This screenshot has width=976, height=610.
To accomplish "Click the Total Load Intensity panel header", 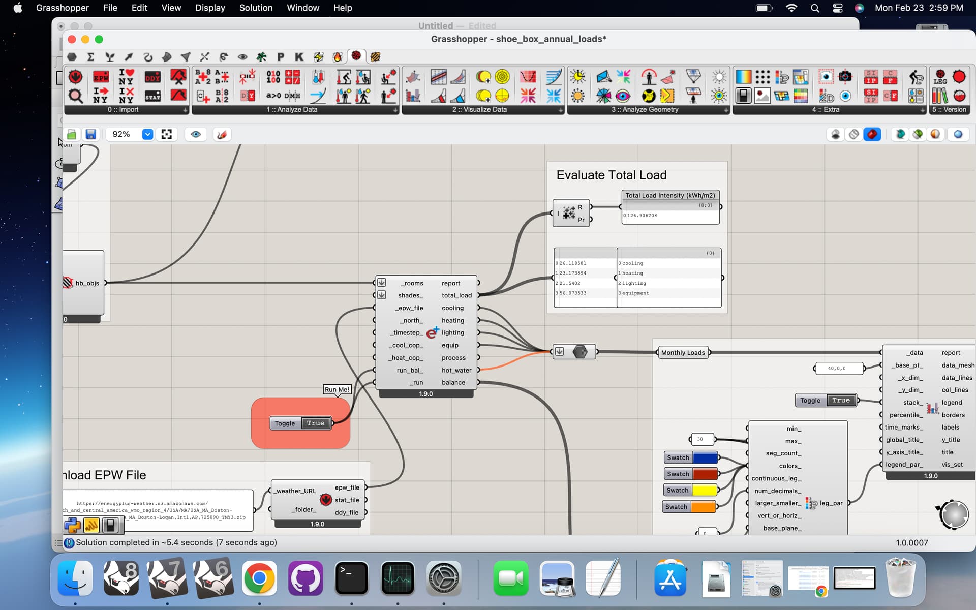I will point(670,195).
